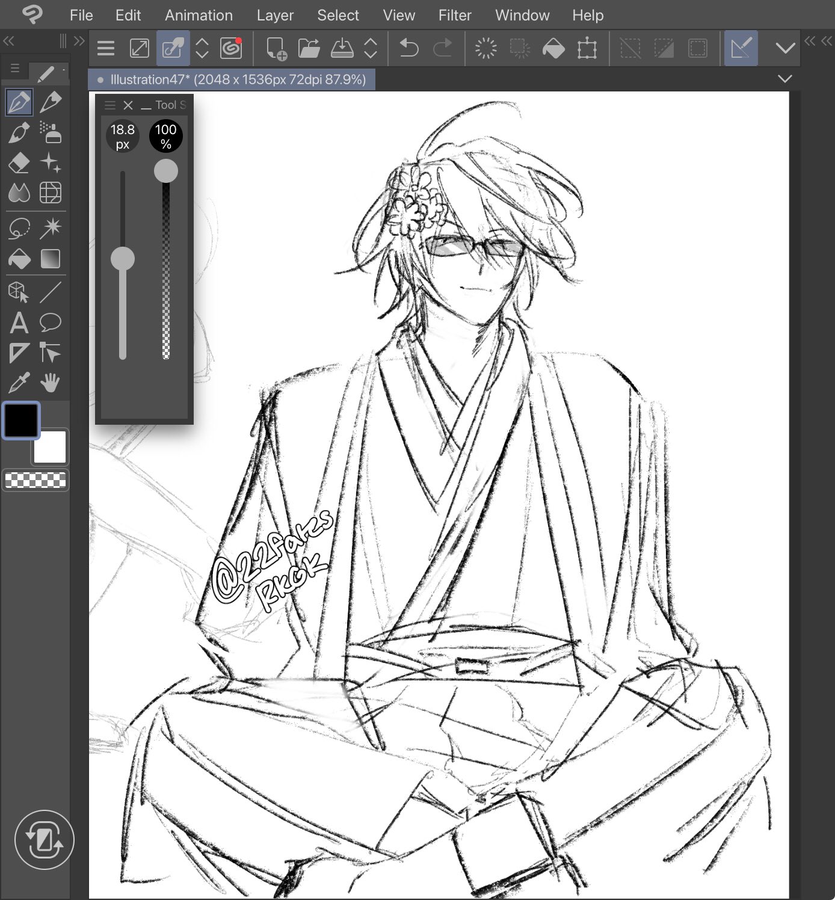This screenshot has height=900, width=835.
Task: Open the Window menu
Action: (522, 15)
